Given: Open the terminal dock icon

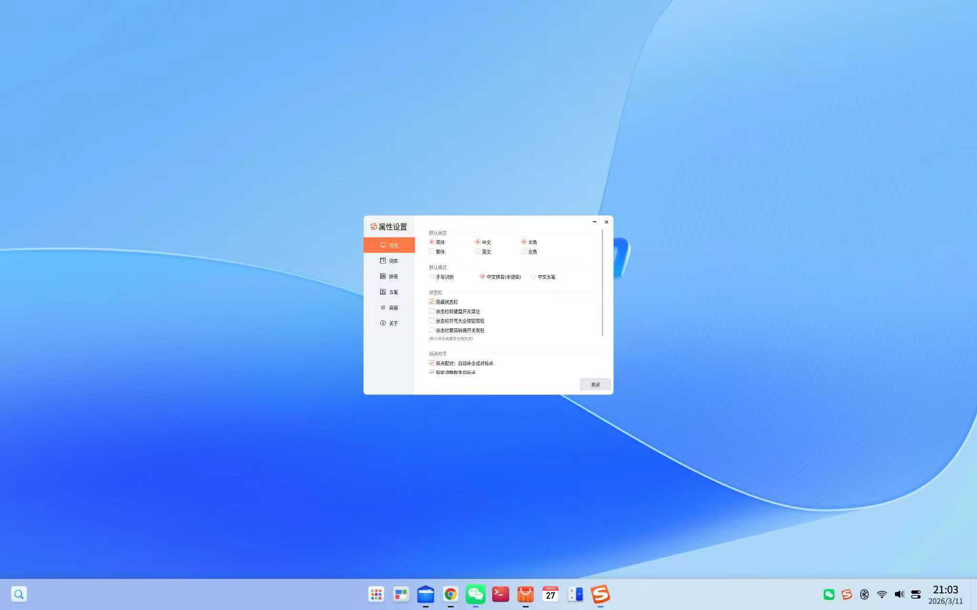Looking at the screenshot, I should coord(500,594).
